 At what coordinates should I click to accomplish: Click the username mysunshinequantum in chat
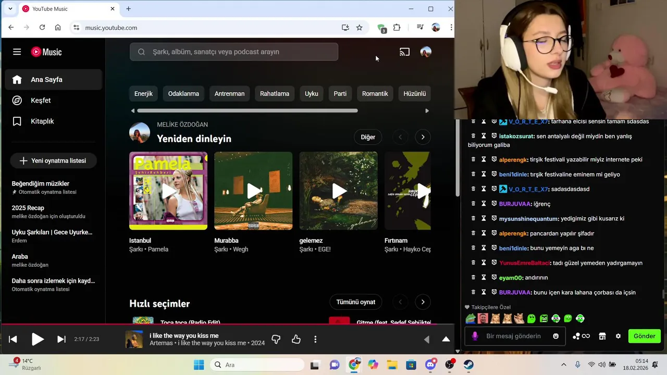point(528,219)
